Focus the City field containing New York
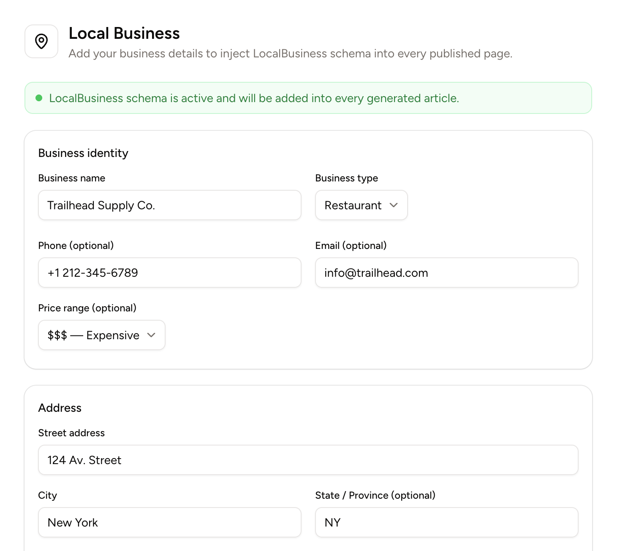Screen dimensions: 620x551 tap(170, 522)
